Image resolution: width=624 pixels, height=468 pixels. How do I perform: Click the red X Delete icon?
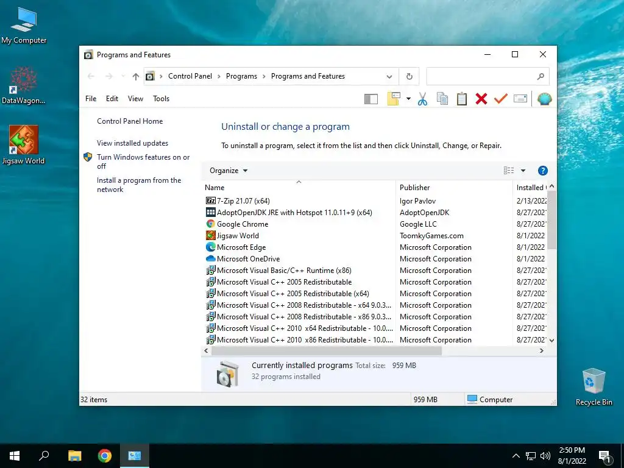pyautogui.click(x=481, y=99)
